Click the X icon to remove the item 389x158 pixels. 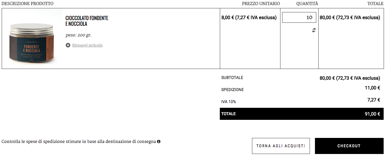click(68, 45)
